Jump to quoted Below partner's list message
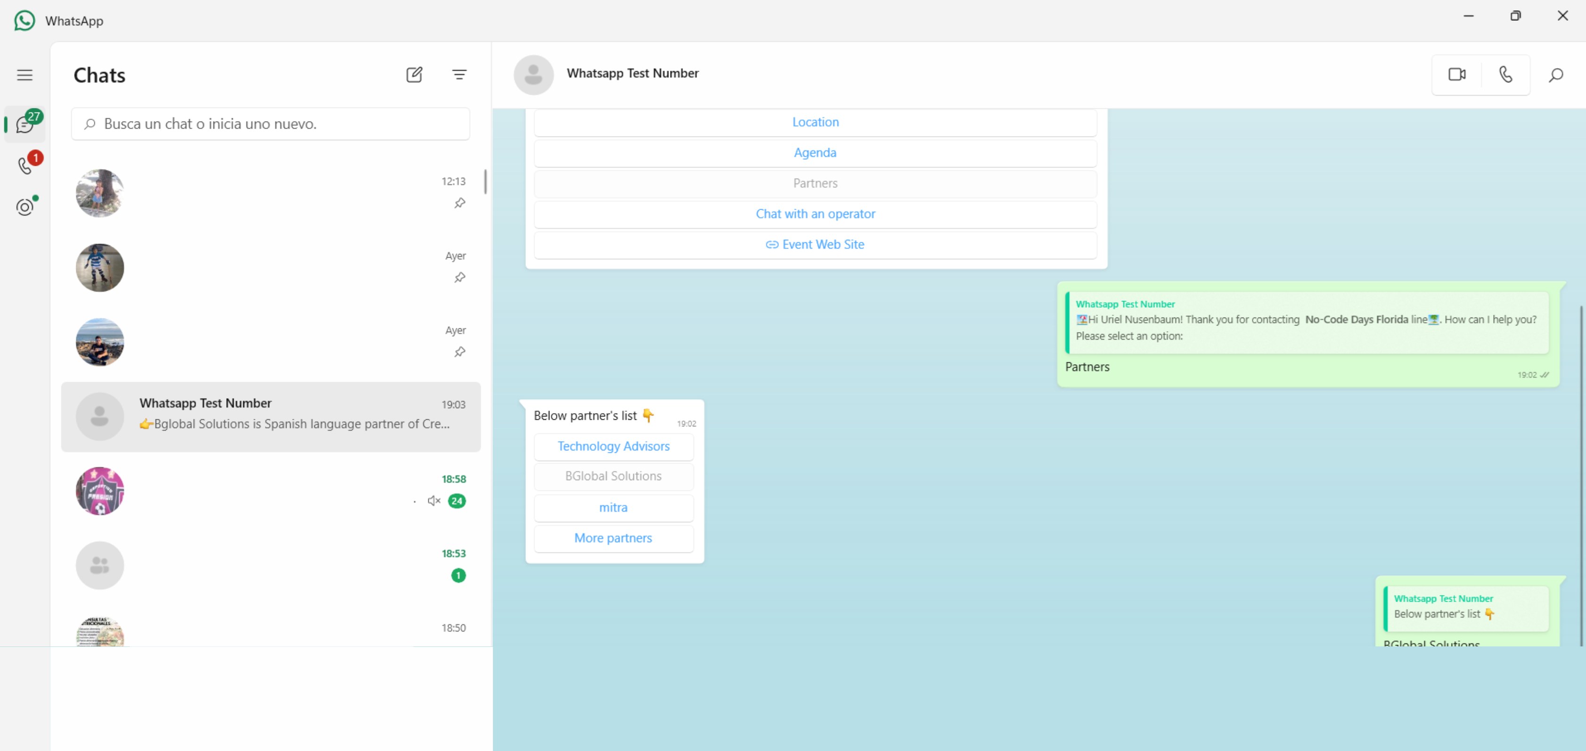The height and width of the screenshot is (751, 1586). coord(1466,609)
